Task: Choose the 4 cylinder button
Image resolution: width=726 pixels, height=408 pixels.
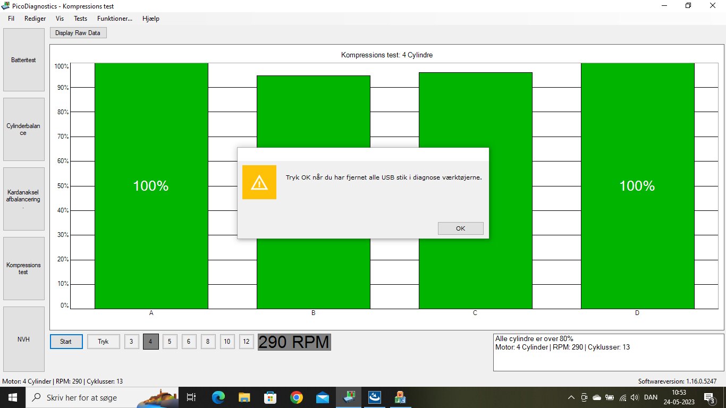Action: 150,342
